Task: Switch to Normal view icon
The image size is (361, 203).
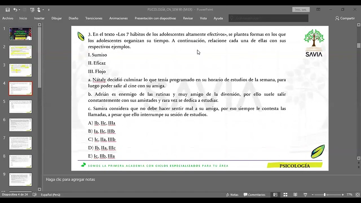Action: tap(275, 195)
